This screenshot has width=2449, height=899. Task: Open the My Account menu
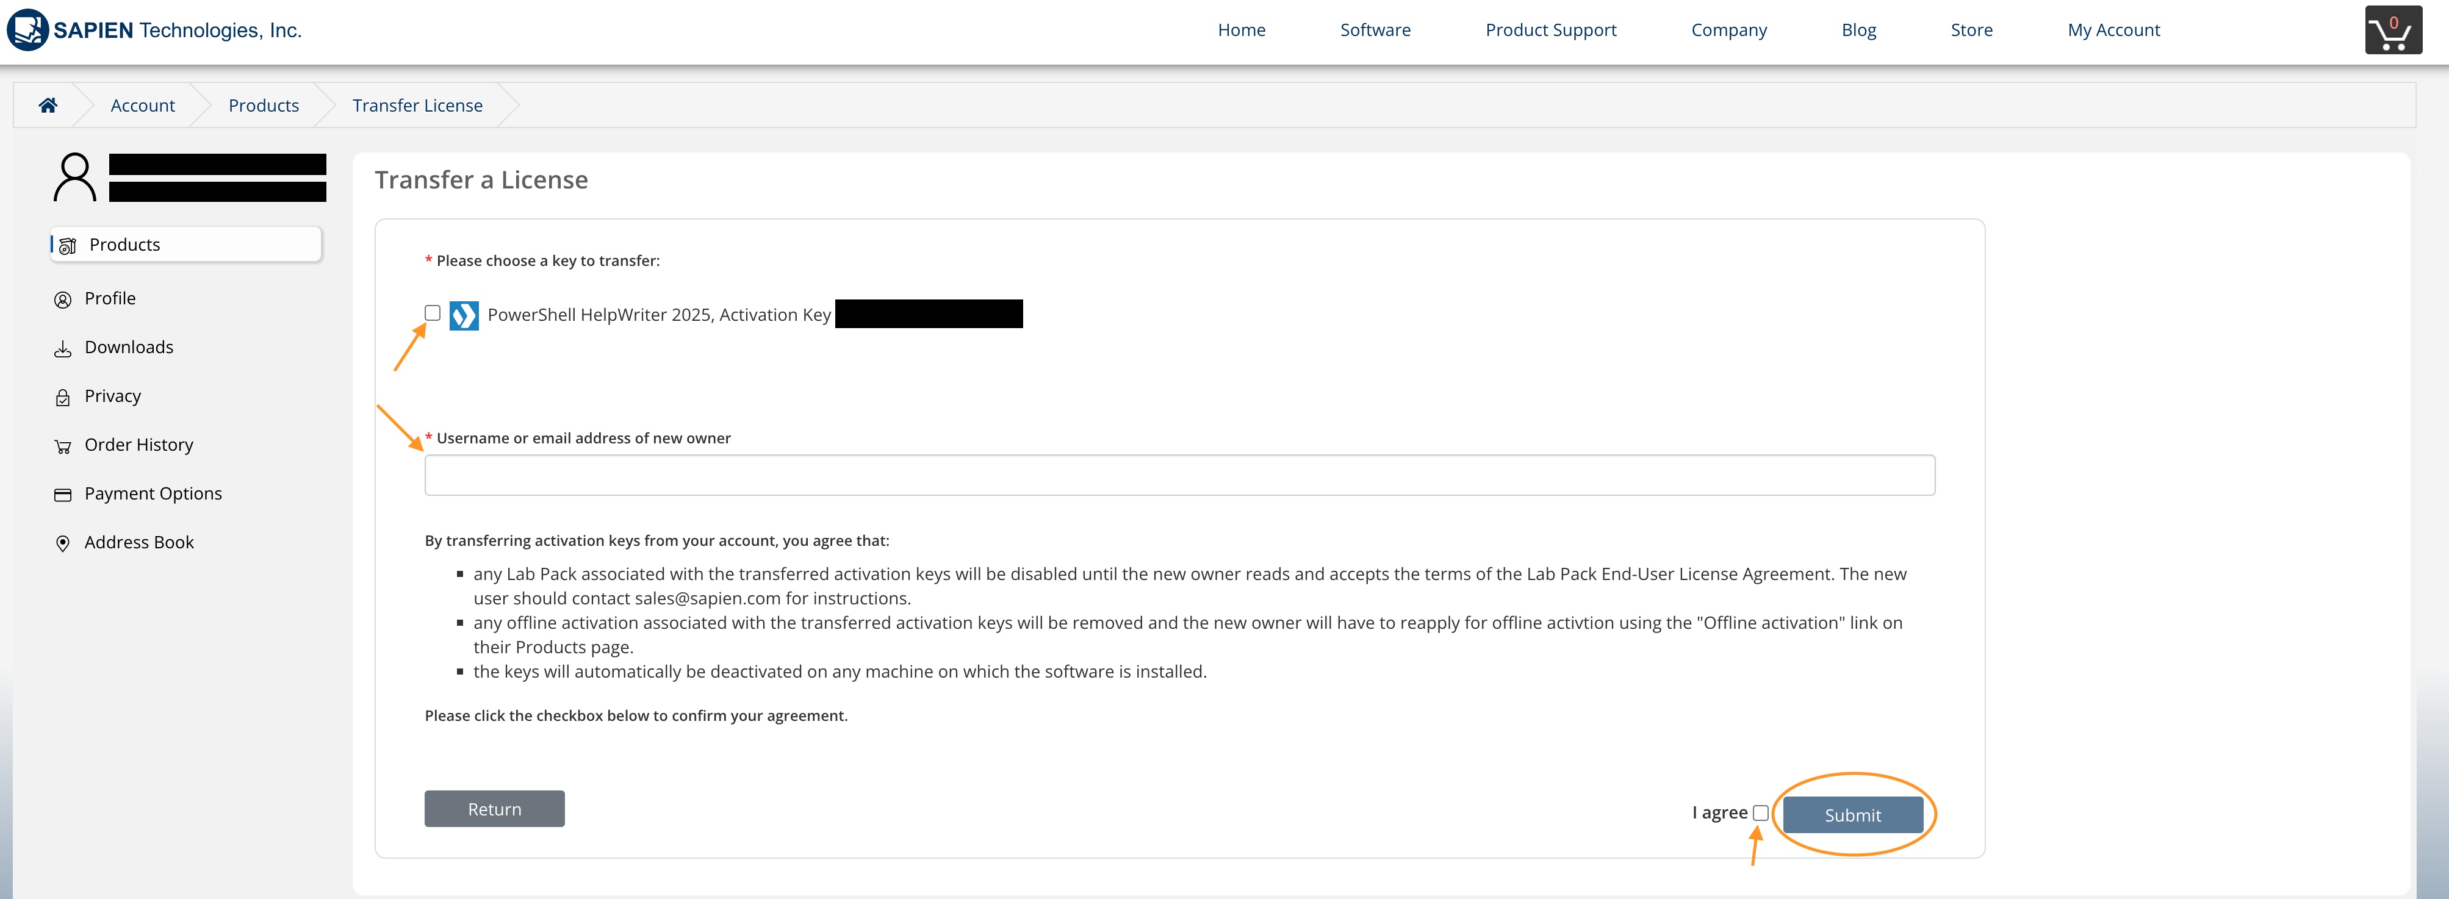coord(2113,29)
